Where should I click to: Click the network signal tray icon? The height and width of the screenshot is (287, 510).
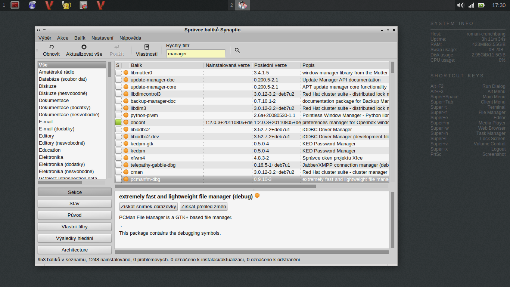(471, 5)
